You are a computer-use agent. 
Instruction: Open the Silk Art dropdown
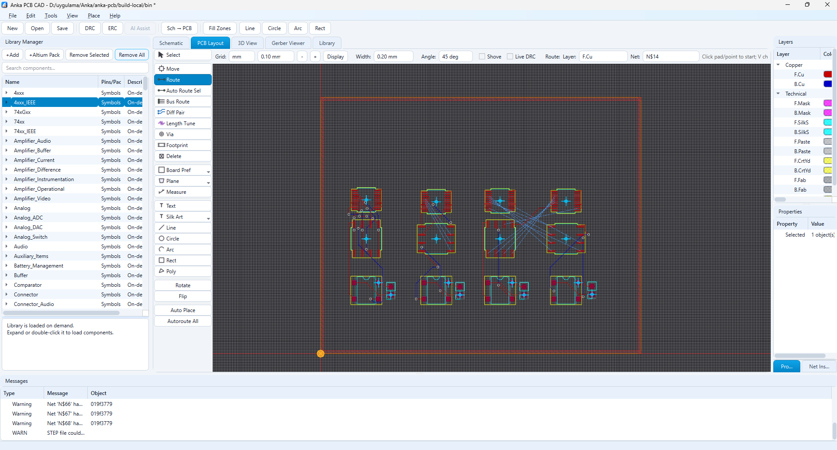click(208, 218)
